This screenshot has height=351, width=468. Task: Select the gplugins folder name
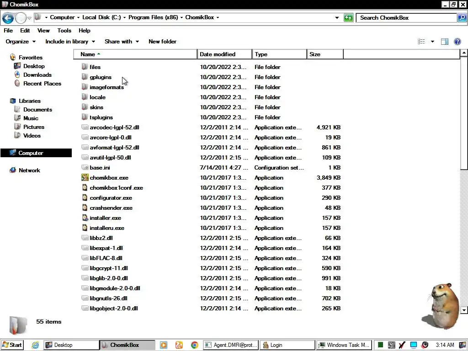[x=101, y=77]
